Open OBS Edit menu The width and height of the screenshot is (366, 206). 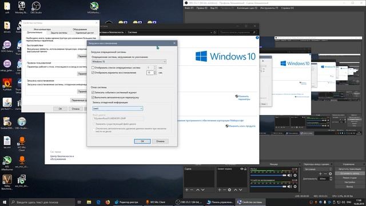click(202, 8)
